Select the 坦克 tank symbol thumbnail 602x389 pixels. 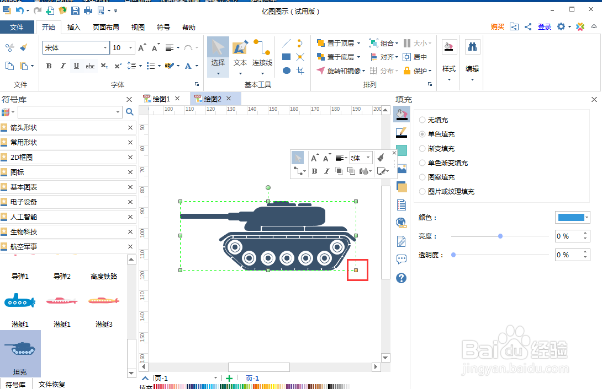pyautogui.click(x=20, y=354)
